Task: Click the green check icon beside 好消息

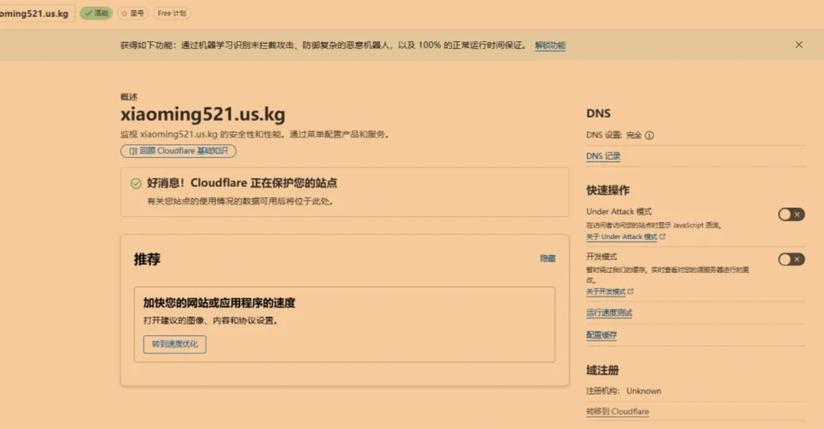Action: (x=136, y=183)
